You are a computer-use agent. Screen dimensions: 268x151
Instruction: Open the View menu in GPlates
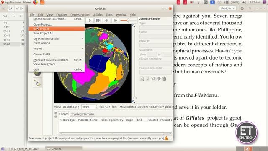(x=49, y=15)
